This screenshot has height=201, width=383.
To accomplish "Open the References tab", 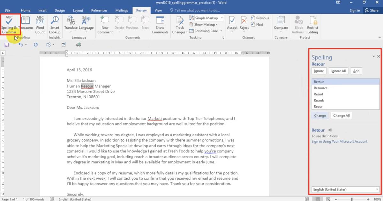I will point(99,11).
